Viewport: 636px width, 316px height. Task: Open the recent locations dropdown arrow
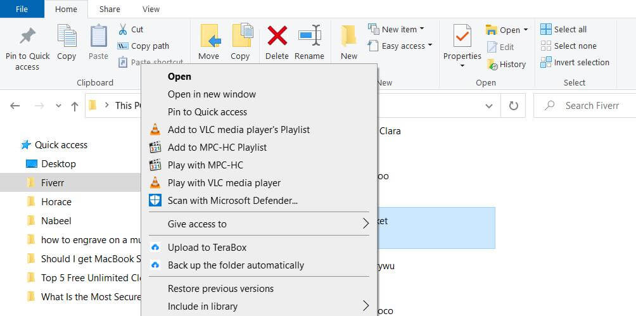click(x=58, y=106)
